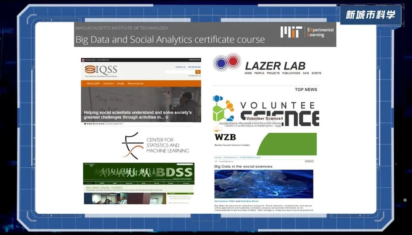
Task: Click the info circle after hero caption
Action: 167,117
